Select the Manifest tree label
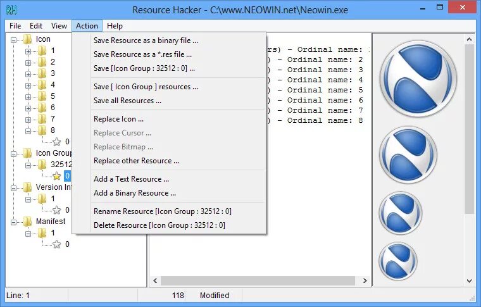This screenshot has height=307, width=481. (x=51, y=222)
